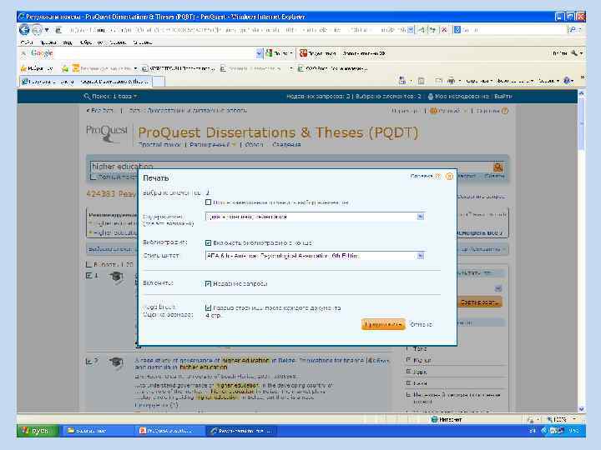Screen dimensions: 601x450
Task: Click the Google toolbar share icon
Action: [x=303, y=53]
